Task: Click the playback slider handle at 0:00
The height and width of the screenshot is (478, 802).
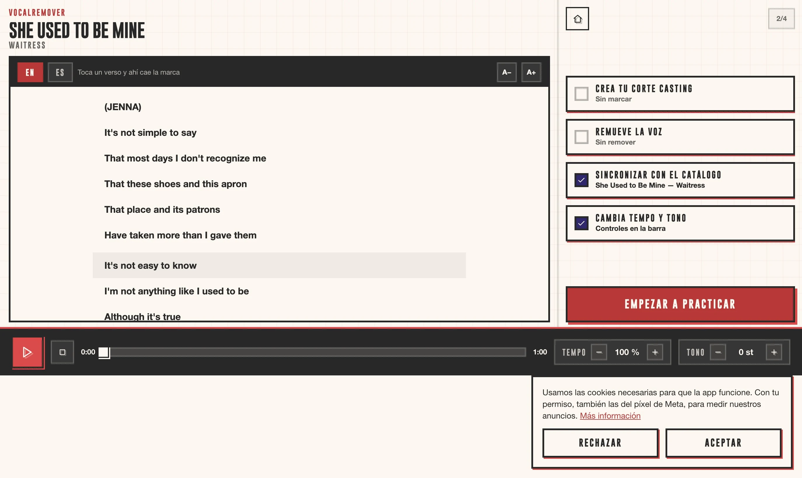Action: 104,352
